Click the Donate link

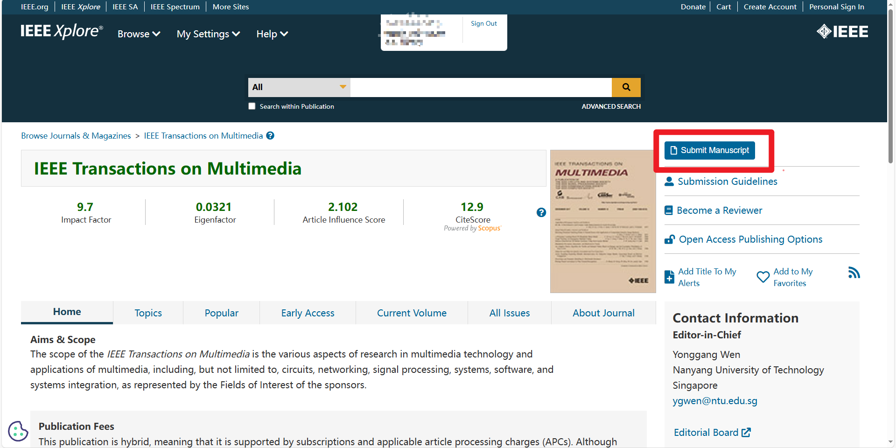[693, 7]
